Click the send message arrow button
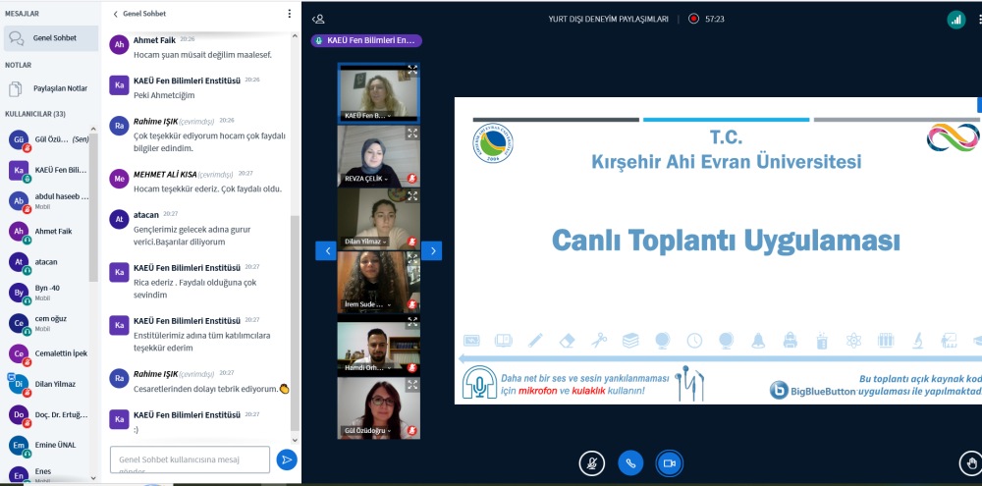This screenshot has height=486, width=982. 287,459
